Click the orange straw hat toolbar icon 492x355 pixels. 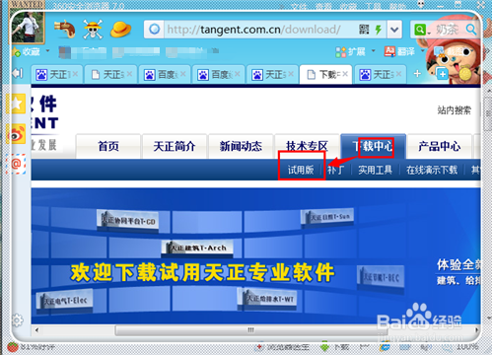(120, 30)
